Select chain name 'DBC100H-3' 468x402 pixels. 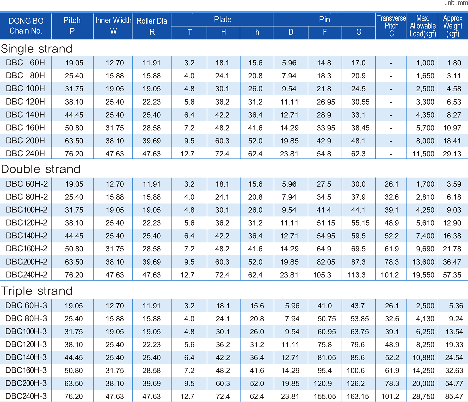pyautogui.click(x=26, y=332)
